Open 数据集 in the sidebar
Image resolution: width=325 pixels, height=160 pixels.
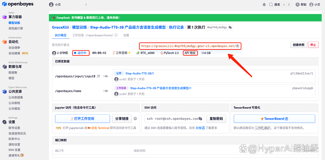[13, 73]
